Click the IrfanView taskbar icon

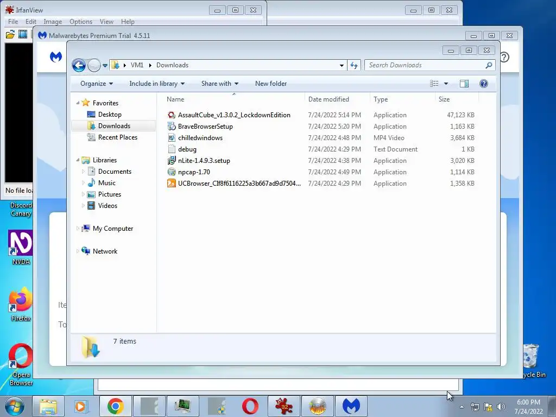tap(283, 406)
